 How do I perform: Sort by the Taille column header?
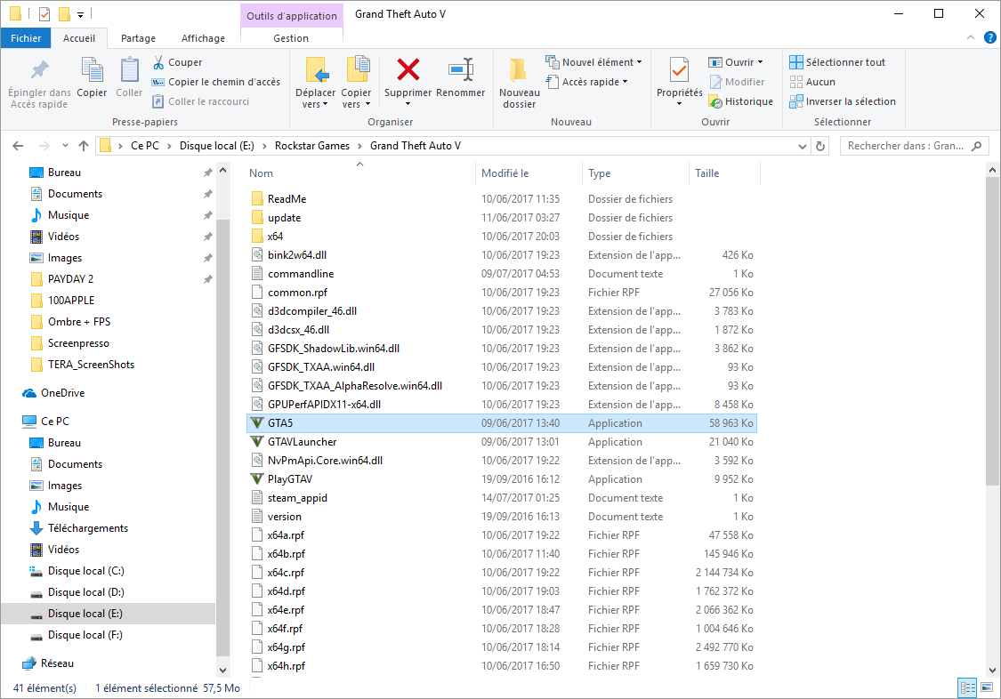724,173
